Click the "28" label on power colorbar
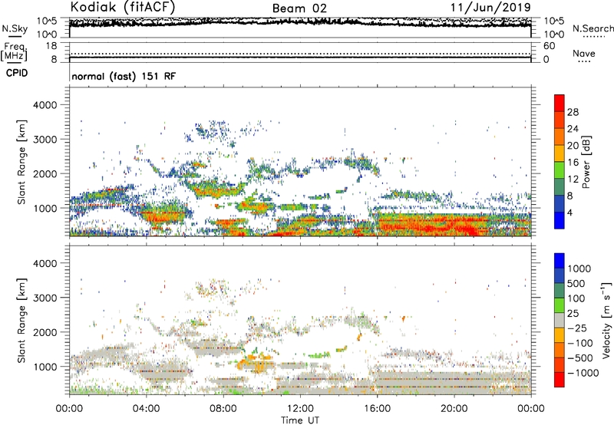 point(573,112)
